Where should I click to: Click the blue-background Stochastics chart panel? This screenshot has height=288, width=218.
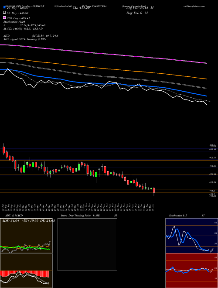(191, 236)
